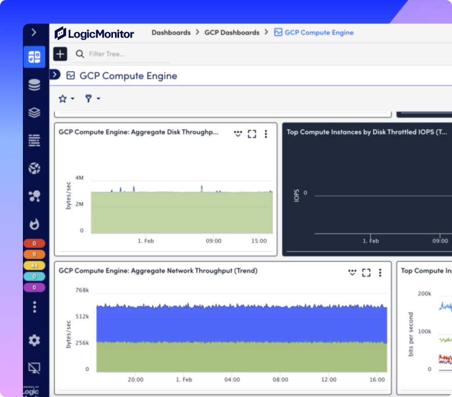The image size is (452, 397).
Task: Open Aggregate Network Throughput widget kebab menu
Action: pos(380,272)
